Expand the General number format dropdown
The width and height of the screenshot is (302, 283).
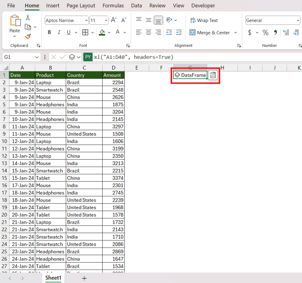pyautogui.click(x=297, y=20)
